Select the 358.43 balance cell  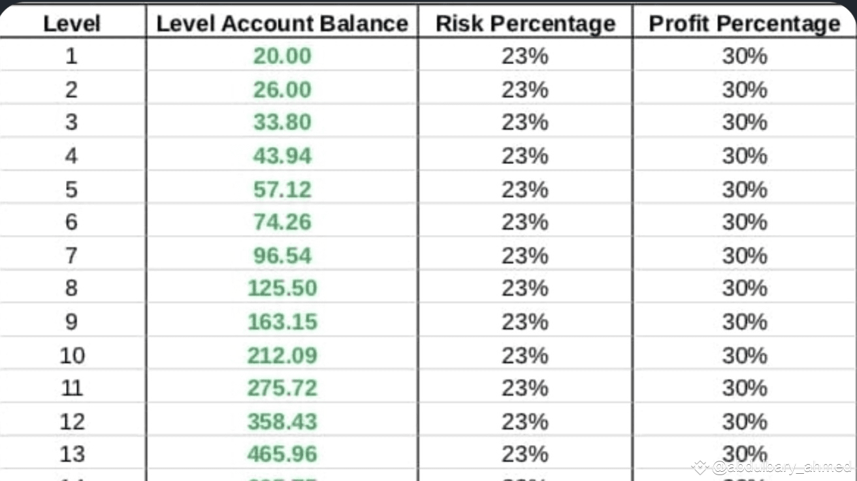coord(282,422)
